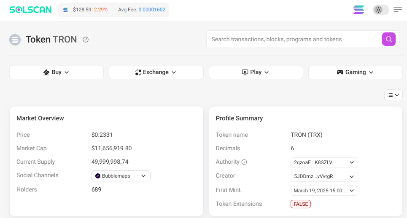Click the Avg Fee value link

coord(152,10)
